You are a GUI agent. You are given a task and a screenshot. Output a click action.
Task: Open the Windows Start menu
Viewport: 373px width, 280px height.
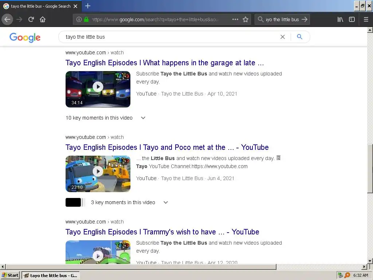(10, 275)
